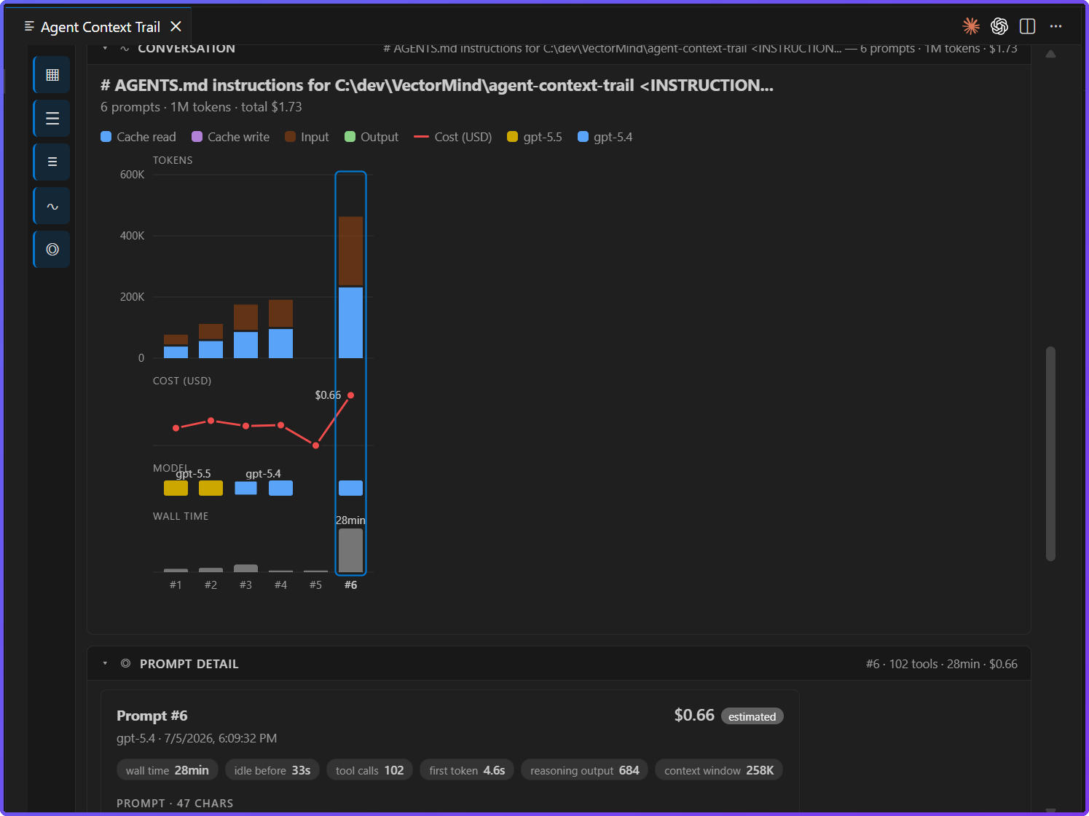Open the ChatGPT icon in title bar
This screenshot has height=816, width=1089.
tap(999, 26)
